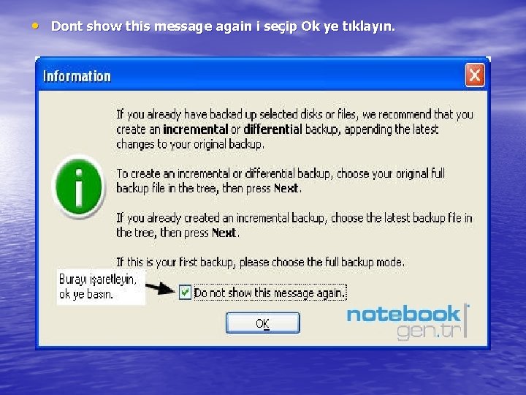Click the green information icon
526x395 pixels.
(79, 186)
